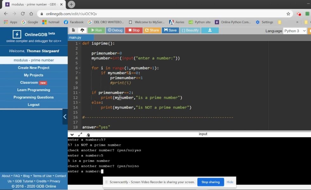Click the console input prompt to type
The width and height of the screenshot is (311, 190).
click(102, 171)
